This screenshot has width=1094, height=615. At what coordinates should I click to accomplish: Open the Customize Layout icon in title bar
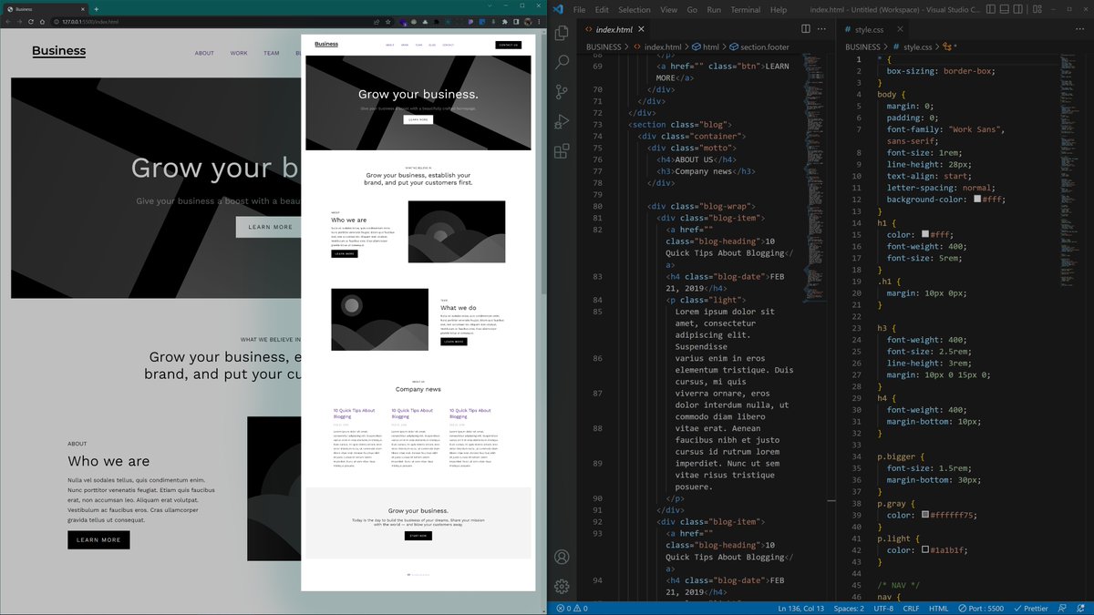click(x=1037, y=9)
